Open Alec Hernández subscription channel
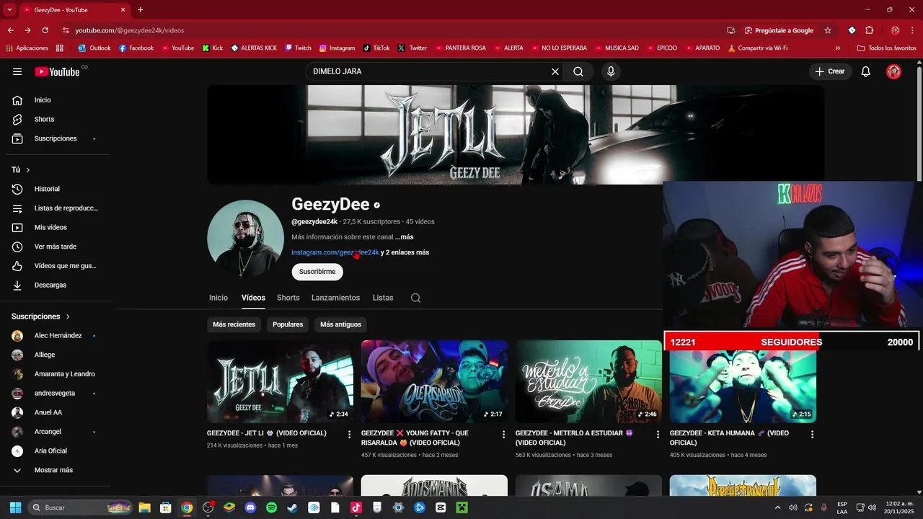Screen dimensions: 923x519 [x=58, y=335]
